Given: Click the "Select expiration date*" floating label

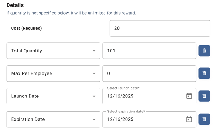Looking at the screenshot, I should coord(126,112).
